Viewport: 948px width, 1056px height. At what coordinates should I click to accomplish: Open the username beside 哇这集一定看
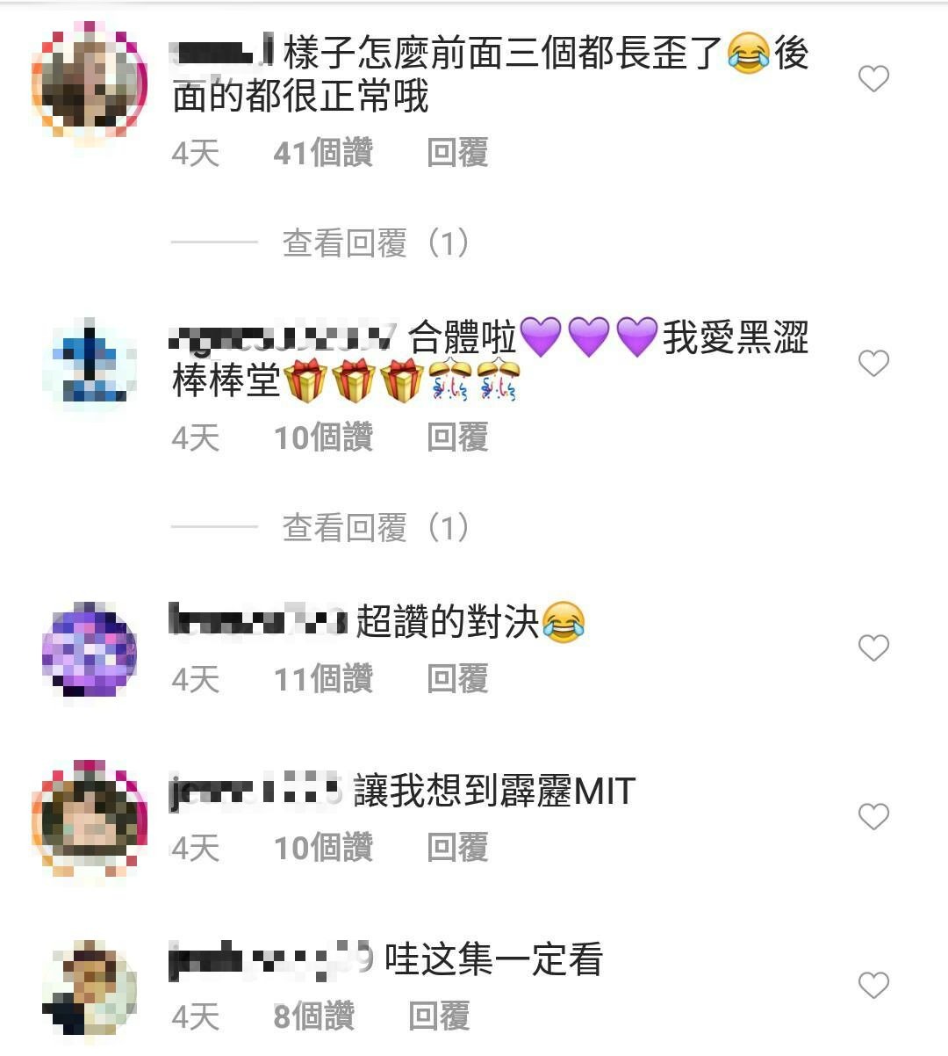pos(271,958)
